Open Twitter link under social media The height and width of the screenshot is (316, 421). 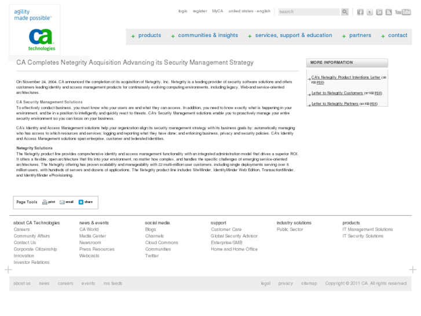click(x=152, y=256)
